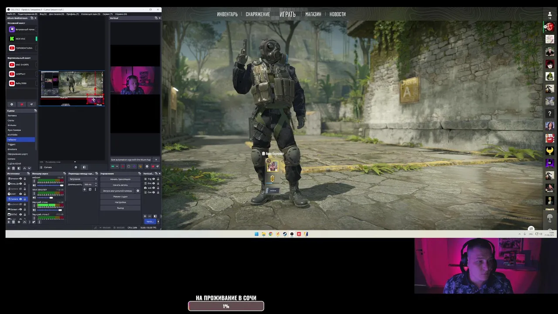Adjust the webcam volume slider
Screen dimensions: 558x314
click(50, 185)
